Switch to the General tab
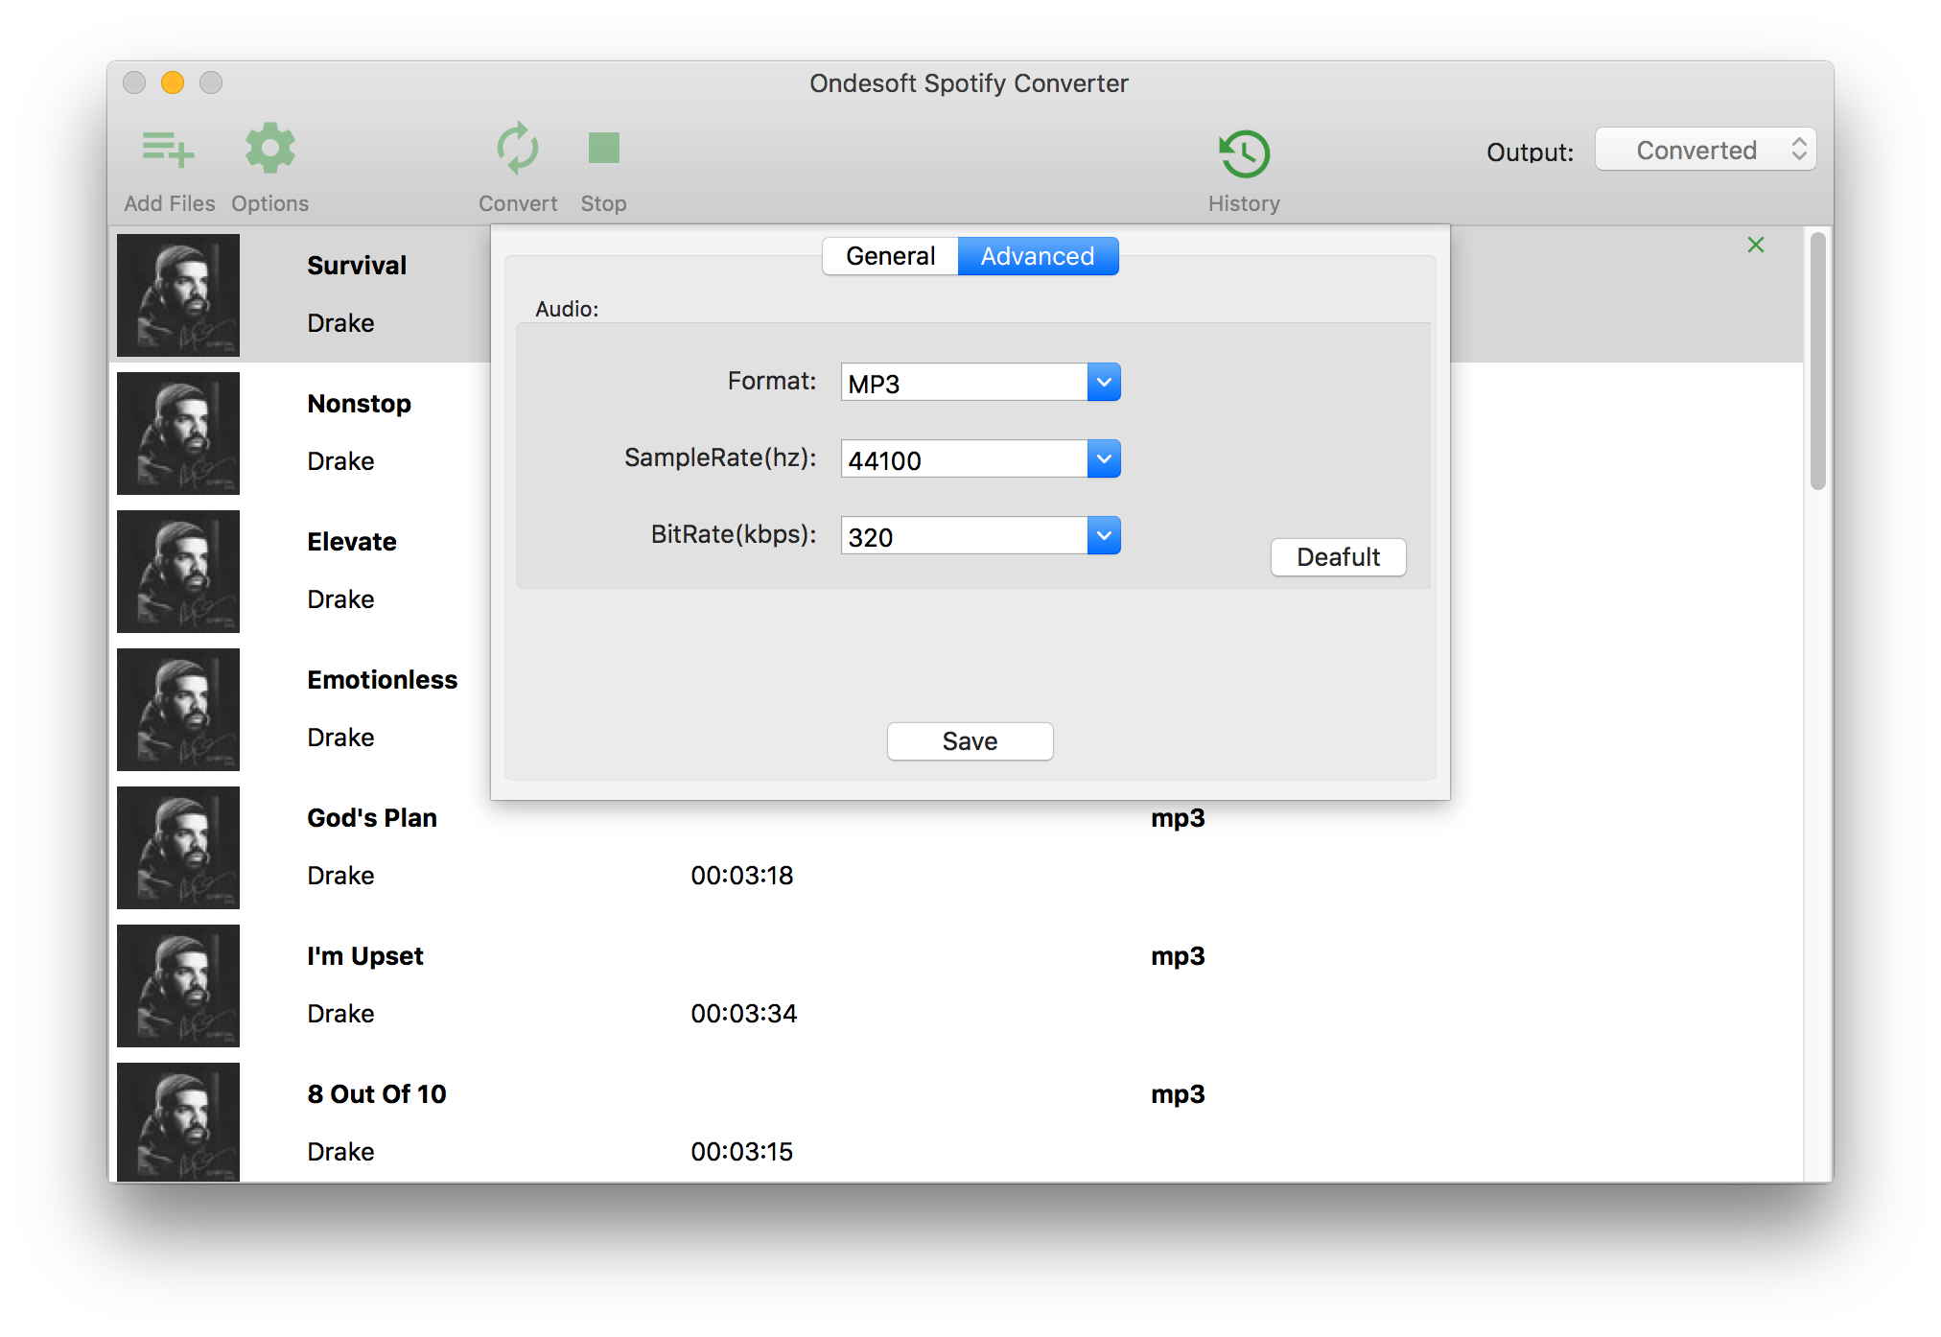 [x=888, y=255]
